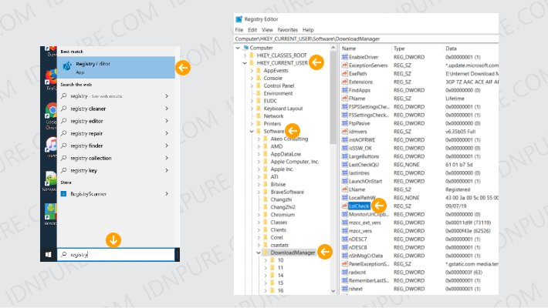Viewport: 548px width, 308px height.
Task: Open chevron beside 'registry key' suggestion
Action: [167, 170]
